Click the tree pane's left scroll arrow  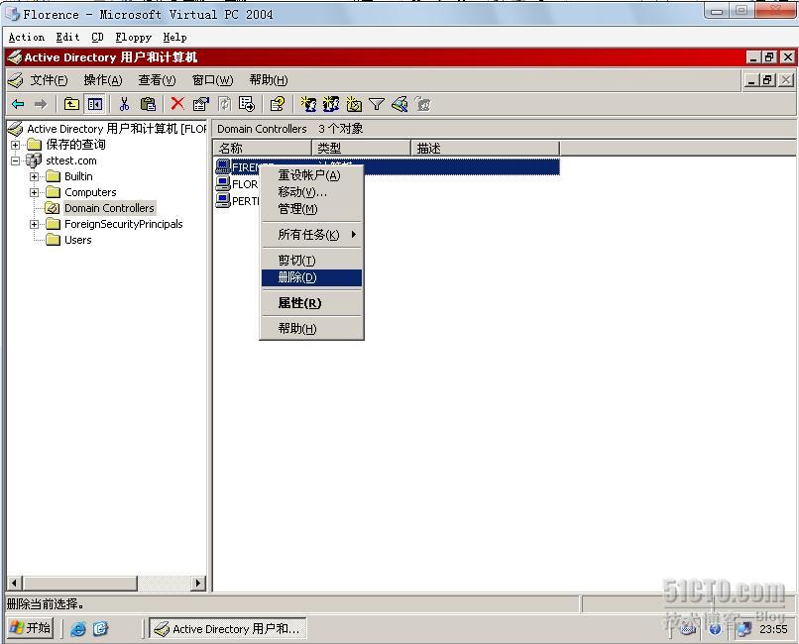14,583
